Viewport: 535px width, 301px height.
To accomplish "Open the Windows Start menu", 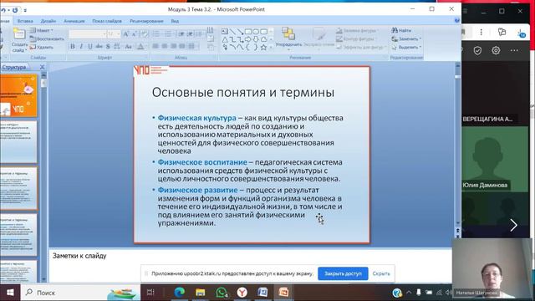I will (10, 293).
